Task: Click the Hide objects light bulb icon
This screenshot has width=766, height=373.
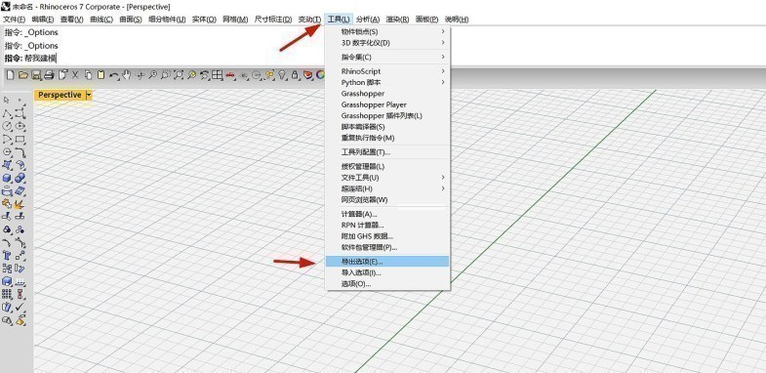Action: coord(282,75)
